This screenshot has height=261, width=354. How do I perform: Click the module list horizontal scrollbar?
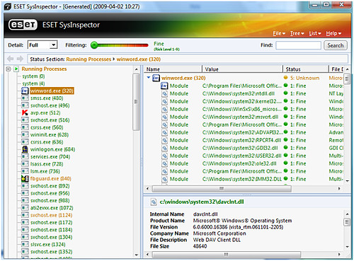[x=222, y=189]
